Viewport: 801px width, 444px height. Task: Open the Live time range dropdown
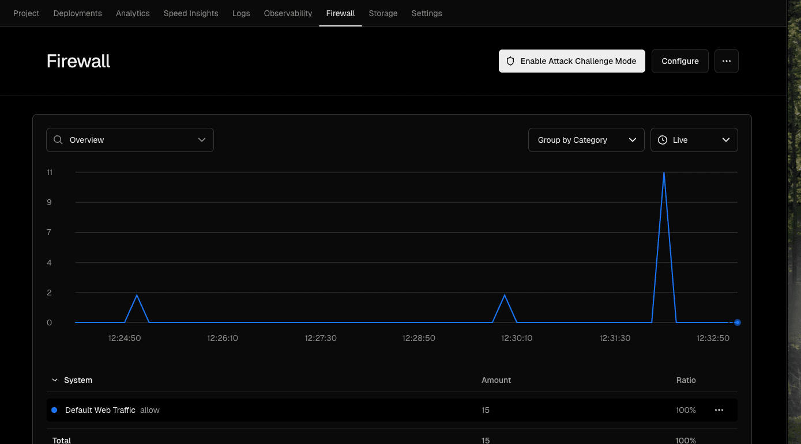pyautogui.click(x=694, y=139)
